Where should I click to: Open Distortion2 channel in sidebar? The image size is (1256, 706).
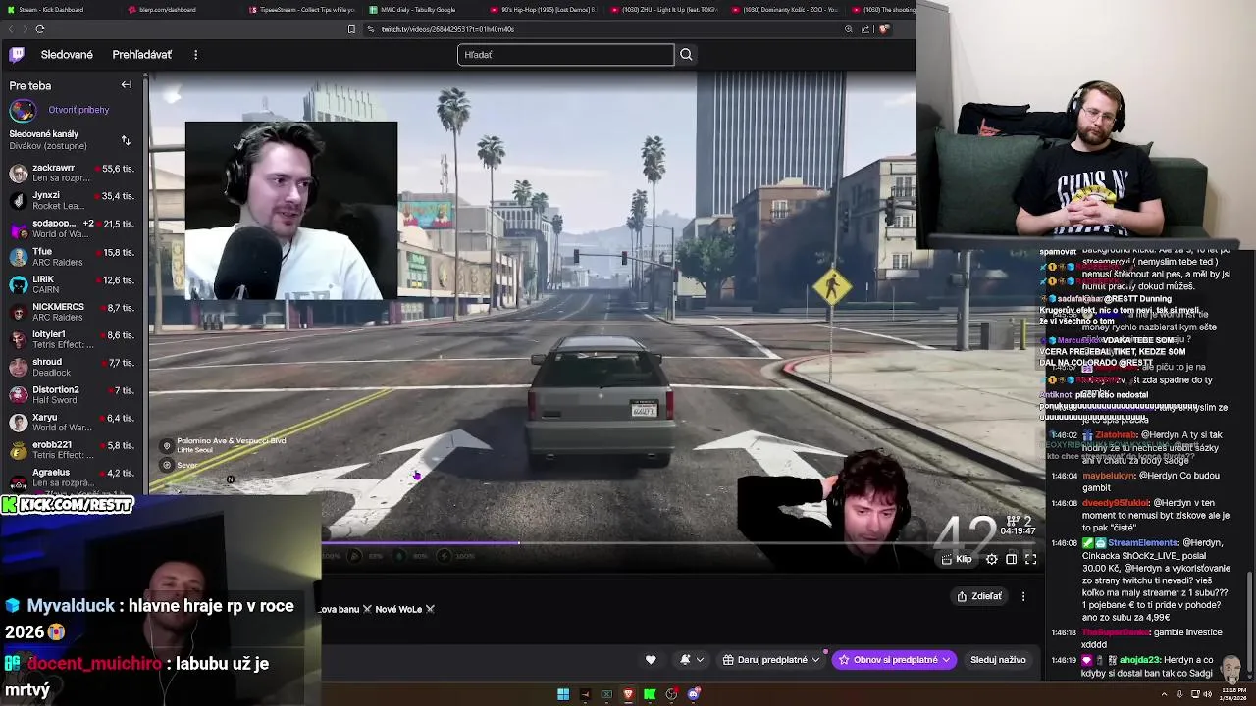point(72,394)
